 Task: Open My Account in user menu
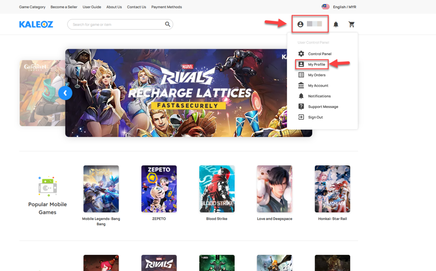coord(318,86)
